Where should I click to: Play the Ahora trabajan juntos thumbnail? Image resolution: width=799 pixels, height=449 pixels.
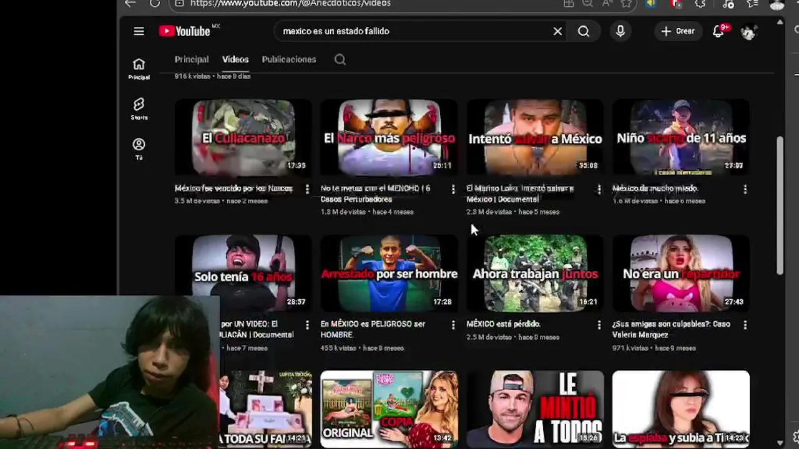click(x=535, y=273)
